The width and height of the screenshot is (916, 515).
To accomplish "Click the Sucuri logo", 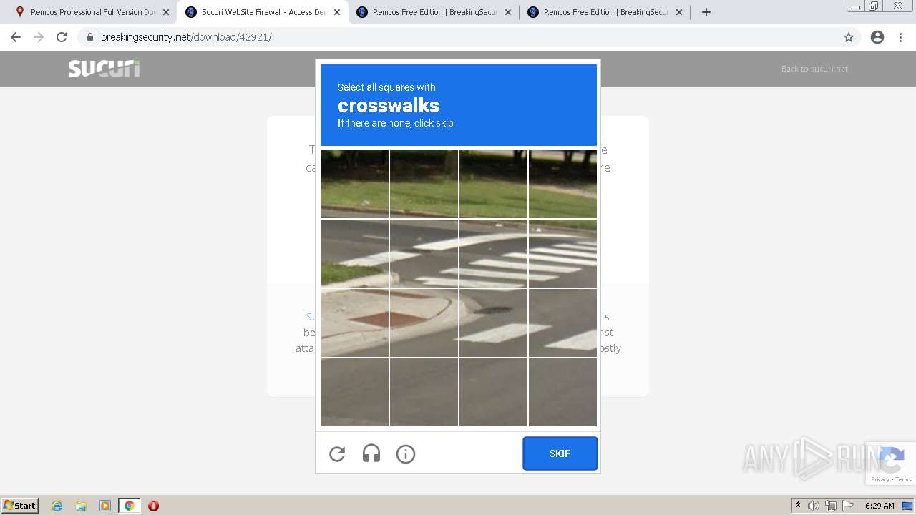I will [104, 69].
